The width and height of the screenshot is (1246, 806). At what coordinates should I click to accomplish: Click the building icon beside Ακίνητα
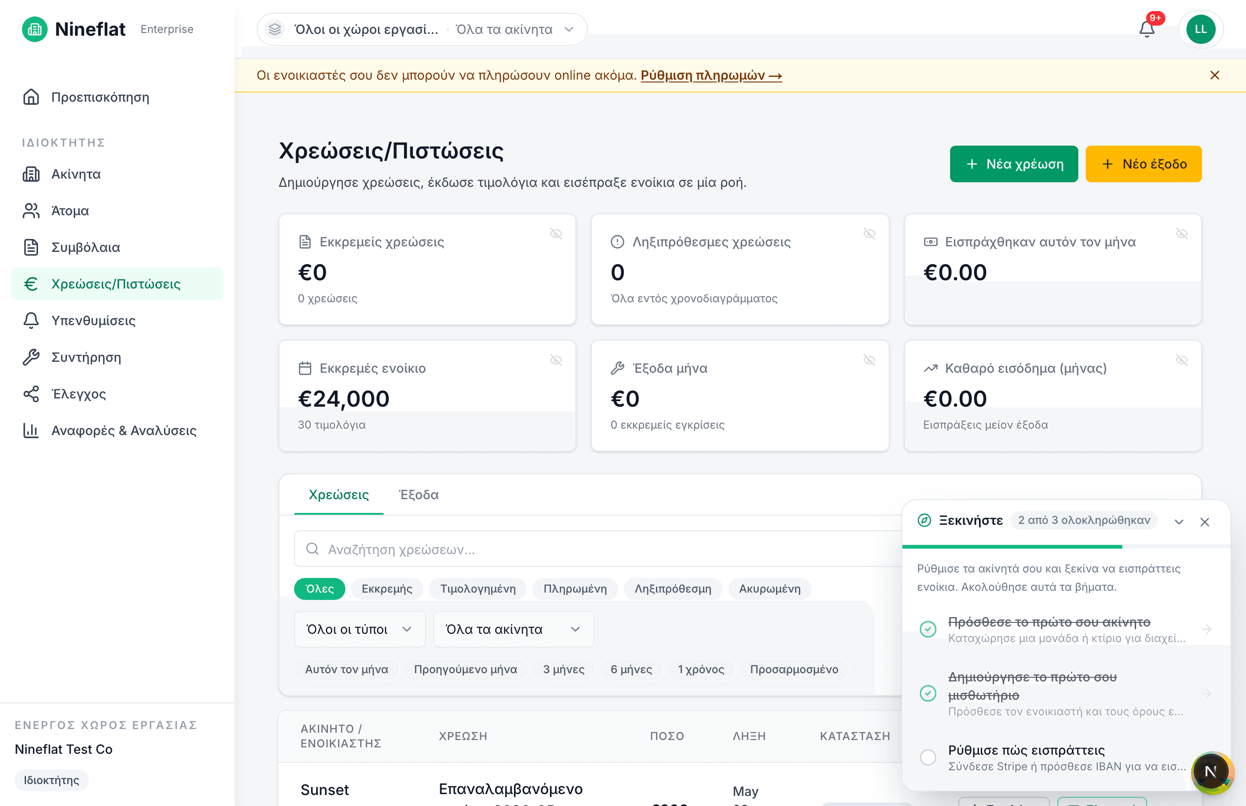click(31, 174)
